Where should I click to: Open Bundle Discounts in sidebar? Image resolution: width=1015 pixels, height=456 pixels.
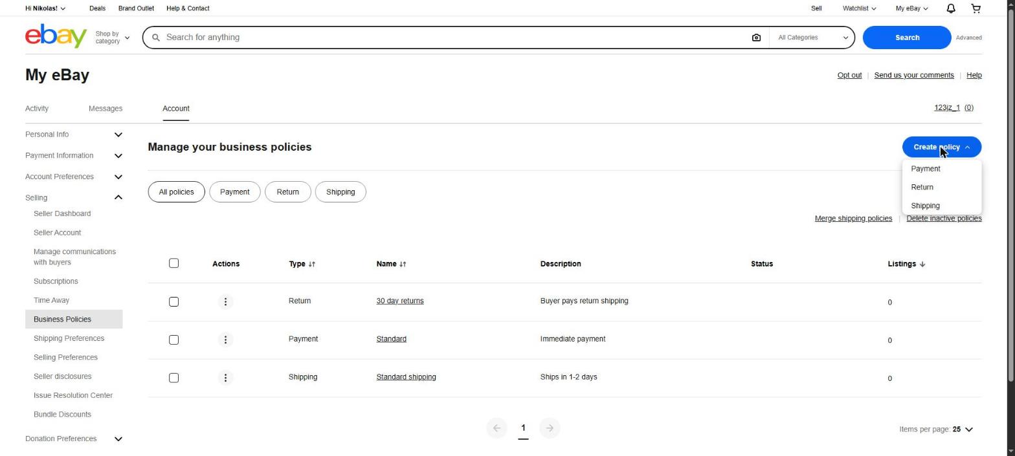tap(62, 415)
